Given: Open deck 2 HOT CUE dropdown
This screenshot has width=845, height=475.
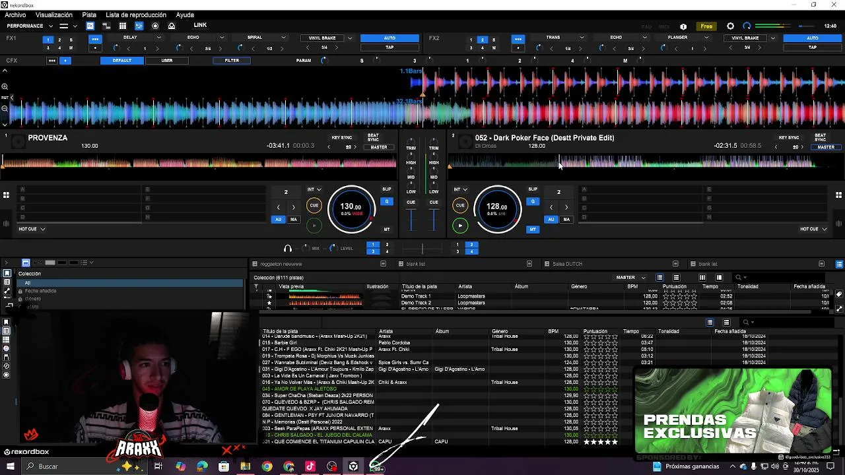Looking at the screenshot, I should pyautogui.click(x=813, y=229).
